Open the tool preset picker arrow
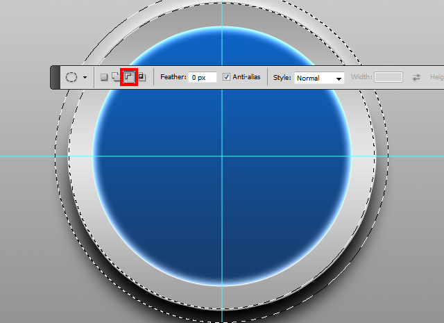 point(85,77)
